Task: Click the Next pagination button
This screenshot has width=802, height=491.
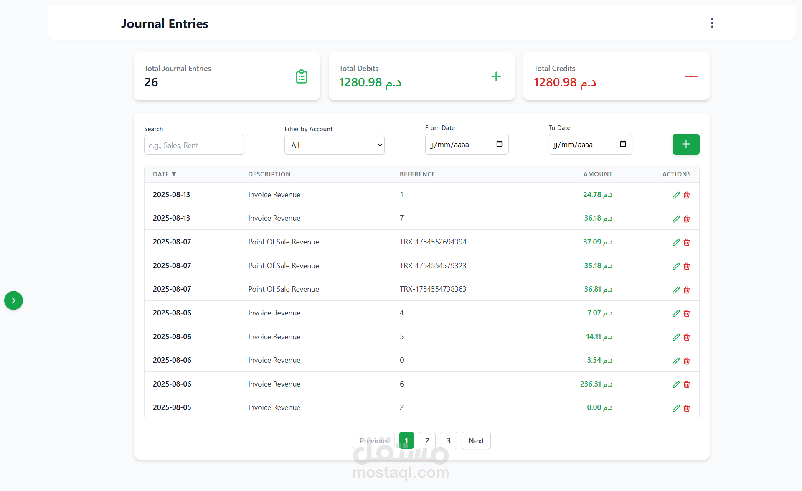Action: (476, 440)
